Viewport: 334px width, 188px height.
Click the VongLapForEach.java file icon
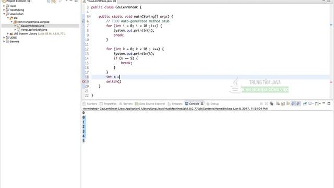pos(19,30)
